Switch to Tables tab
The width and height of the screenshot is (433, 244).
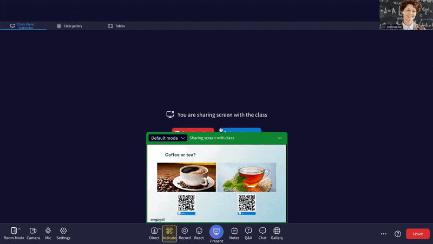tap(116, 26)
